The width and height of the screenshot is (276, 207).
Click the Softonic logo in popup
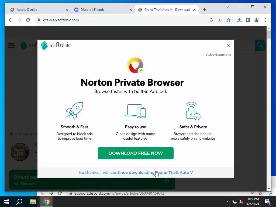pyautogui.click(x=56, y=45)
